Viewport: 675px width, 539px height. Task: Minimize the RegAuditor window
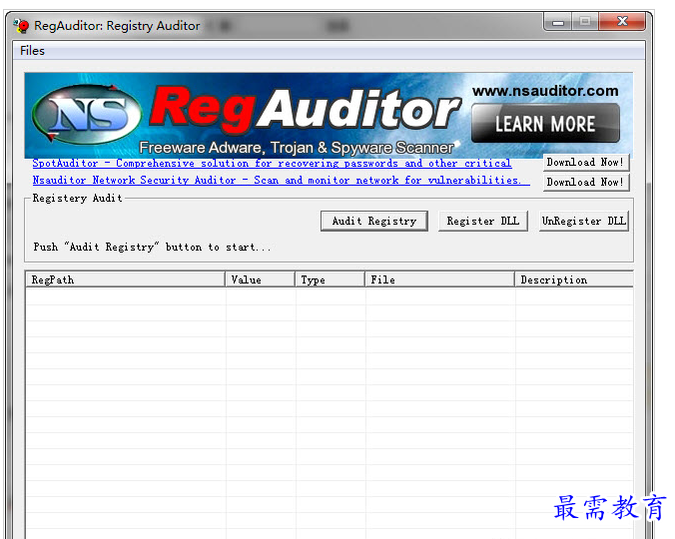tap(558, 22)
